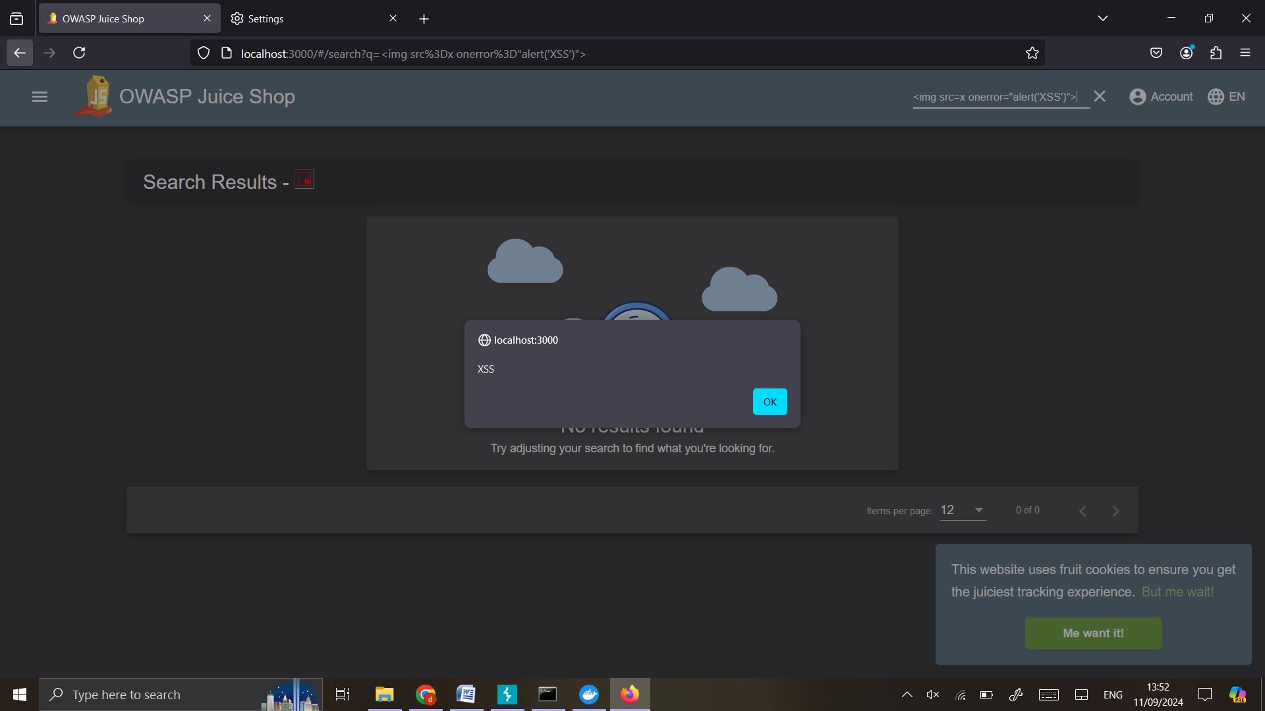The width and height of the screenshot is (1265, 711).
Task: Accept cookies with 'Me want it!' button
Action: [1093, 633]
